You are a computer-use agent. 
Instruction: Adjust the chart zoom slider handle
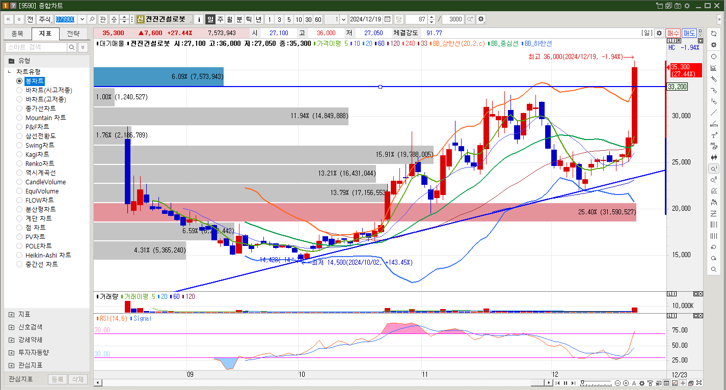pyautogui.click(x=582, y=383)
